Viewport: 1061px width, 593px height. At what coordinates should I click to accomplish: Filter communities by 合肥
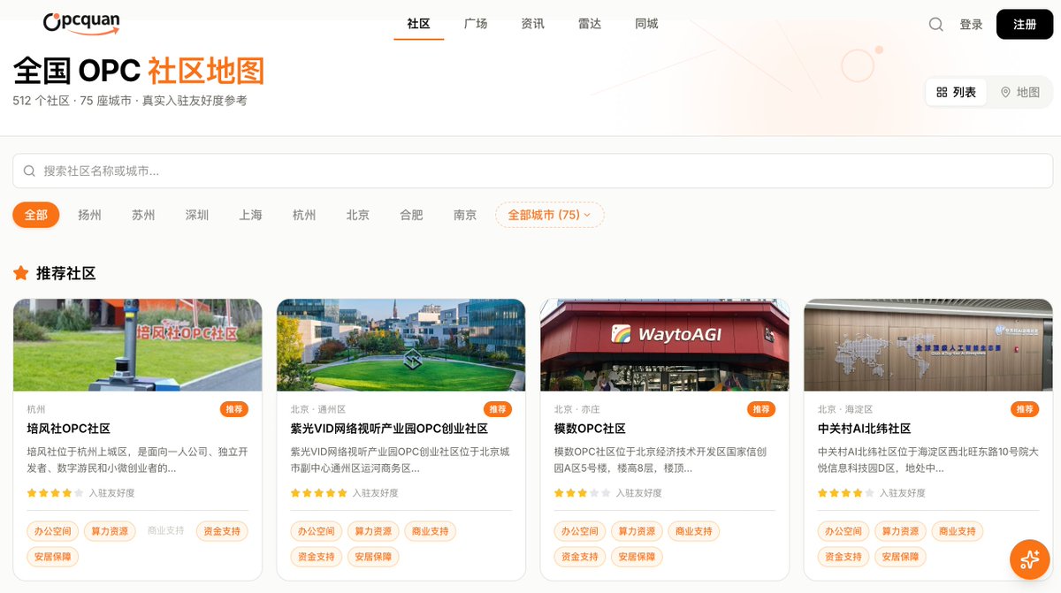pyautogui.click(x=411, y=215)
